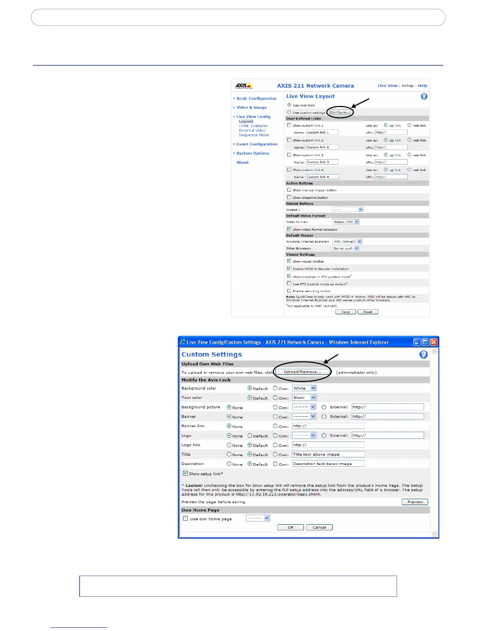Screen dimensions: 487x631
Task: Enable Show custom link 1 checkbox
Action: (289, 125)
